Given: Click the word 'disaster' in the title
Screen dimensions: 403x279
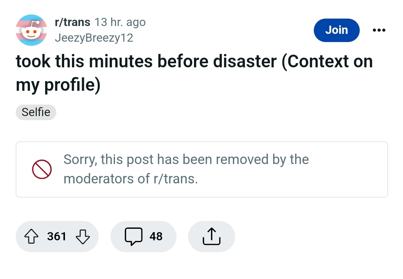Looking at the screenshot, I should coord(244,62).
